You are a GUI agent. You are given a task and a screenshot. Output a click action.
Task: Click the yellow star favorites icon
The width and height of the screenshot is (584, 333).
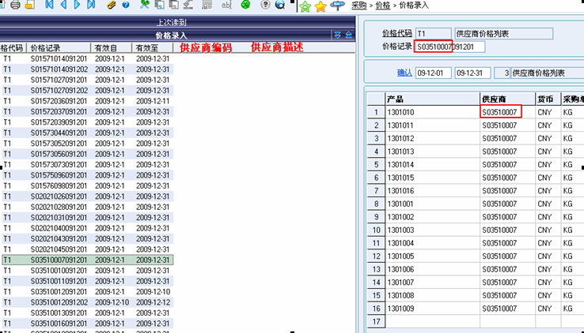click(x=320, y=6)
